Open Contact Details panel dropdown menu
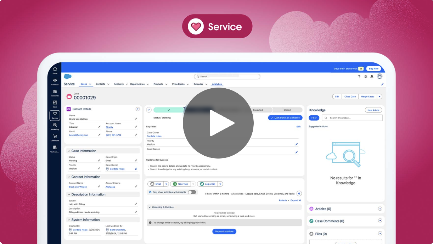The width and height of the screenshot is (433, 244). [138, 109]
